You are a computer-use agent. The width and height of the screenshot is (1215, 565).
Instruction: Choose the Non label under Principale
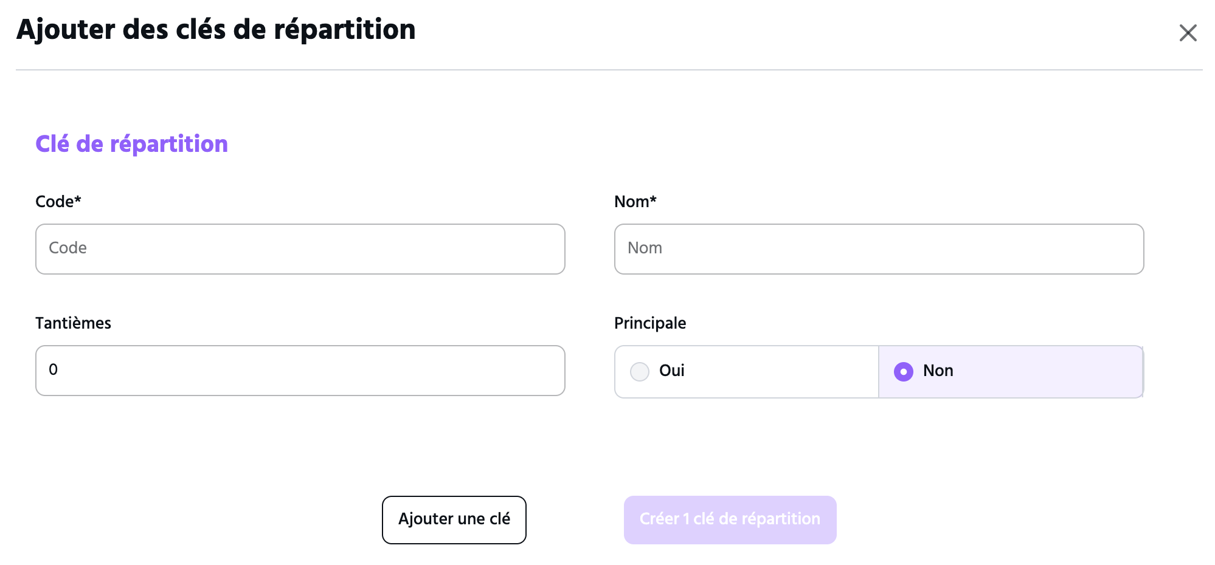[x=938, y=371]
